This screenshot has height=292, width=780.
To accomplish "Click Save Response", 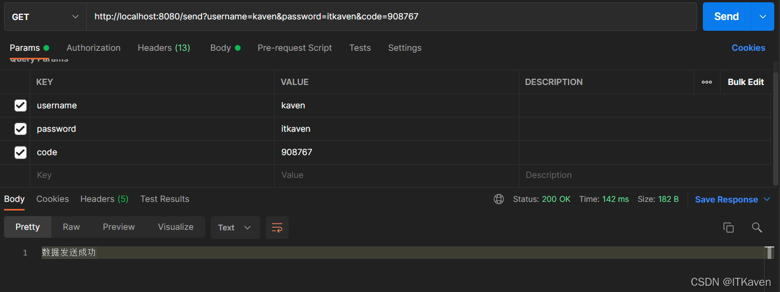I will pos(726,200).
